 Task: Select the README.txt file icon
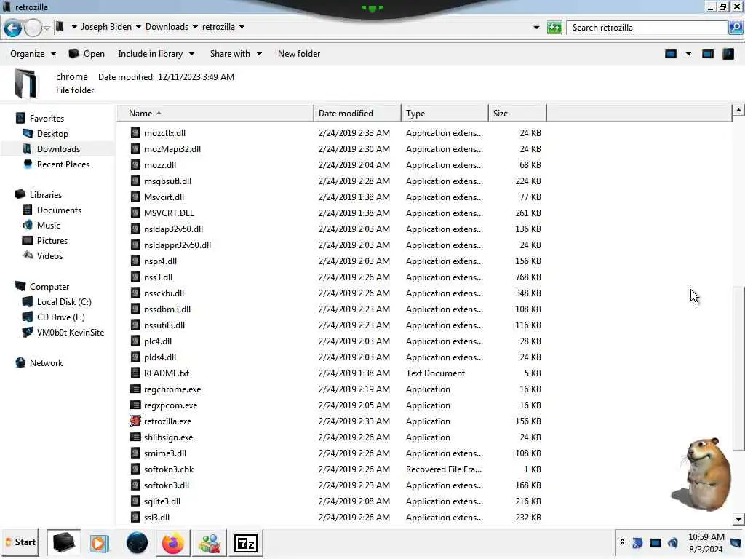(135, 373)
